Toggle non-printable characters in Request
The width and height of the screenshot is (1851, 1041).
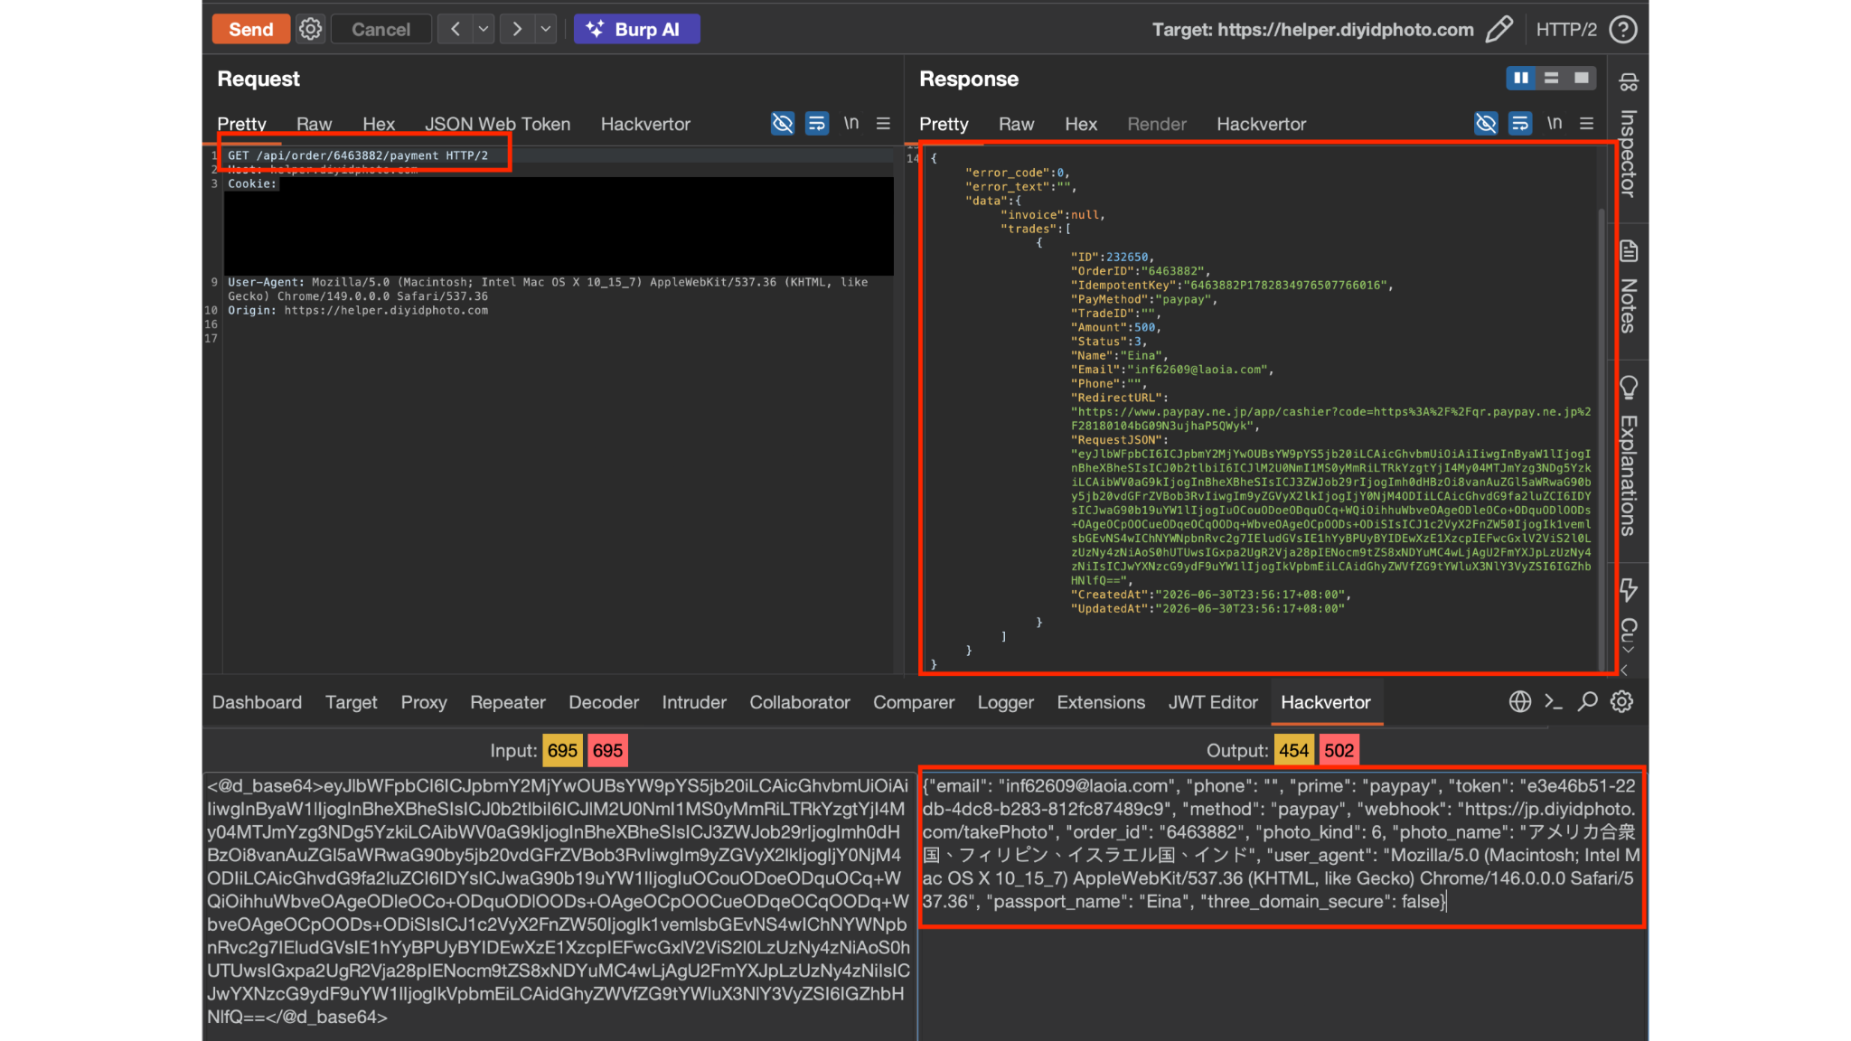pyautogui.click(x=783, y=123)
